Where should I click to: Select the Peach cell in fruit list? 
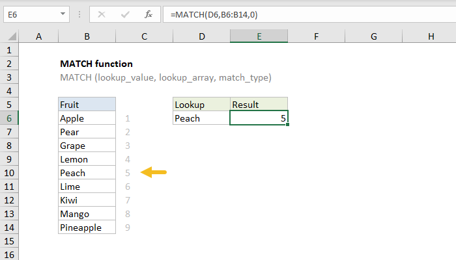87,173
